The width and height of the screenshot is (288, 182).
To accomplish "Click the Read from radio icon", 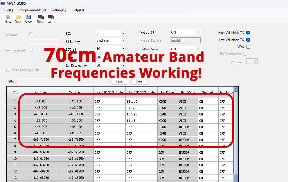I will point(41,17).
